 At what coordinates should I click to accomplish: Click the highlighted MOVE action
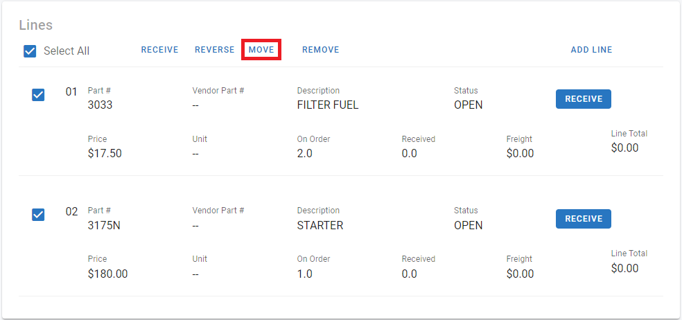[261, 50]
